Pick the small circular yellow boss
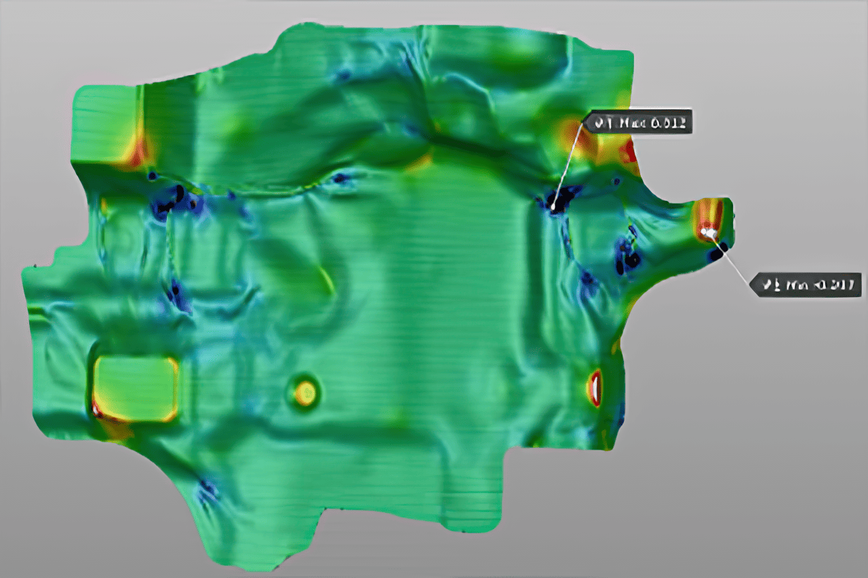The width and height of the screenshot is (868, 578). pos(305,392)
